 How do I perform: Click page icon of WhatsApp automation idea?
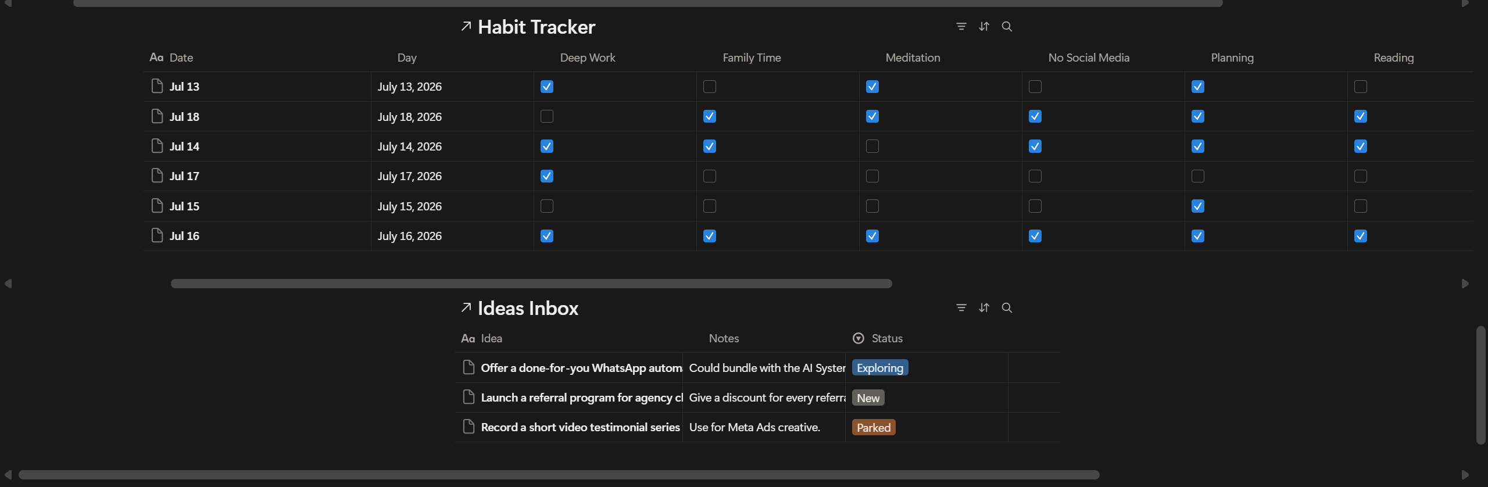[x=468, y=367]
